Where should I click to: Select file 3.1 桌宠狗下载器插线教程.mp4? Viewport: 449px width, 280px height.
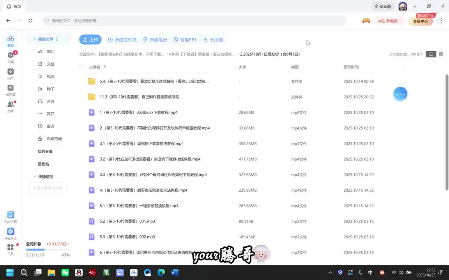[x=142, y=143]
